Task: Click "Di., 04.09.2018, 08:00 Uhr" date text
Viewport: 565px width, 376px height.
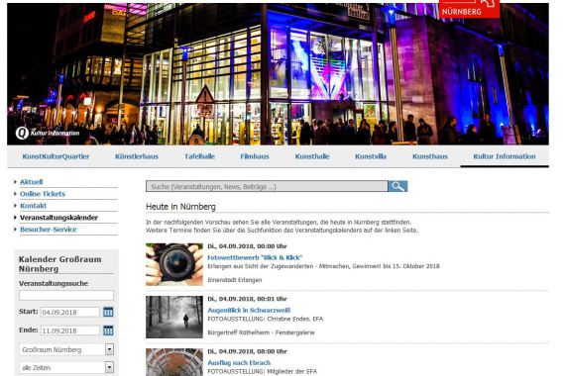Action: [x=247, y=351]
